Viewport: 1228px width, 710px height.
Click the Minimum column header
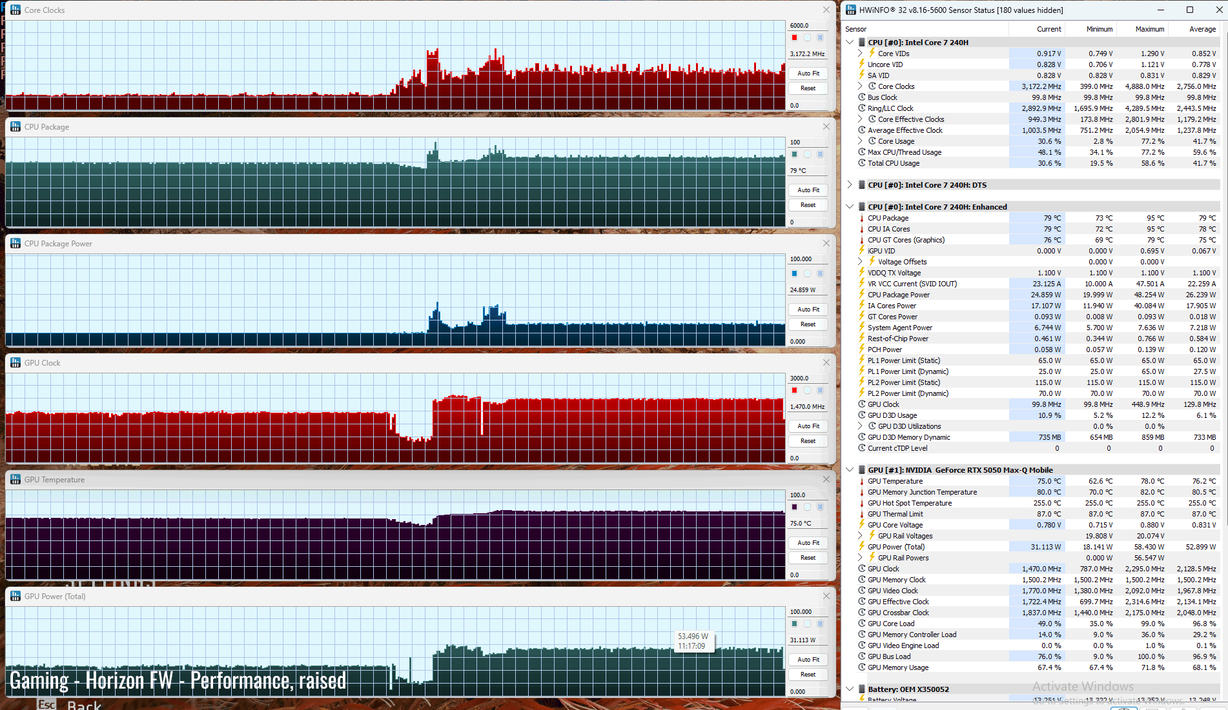point(1091,29)
